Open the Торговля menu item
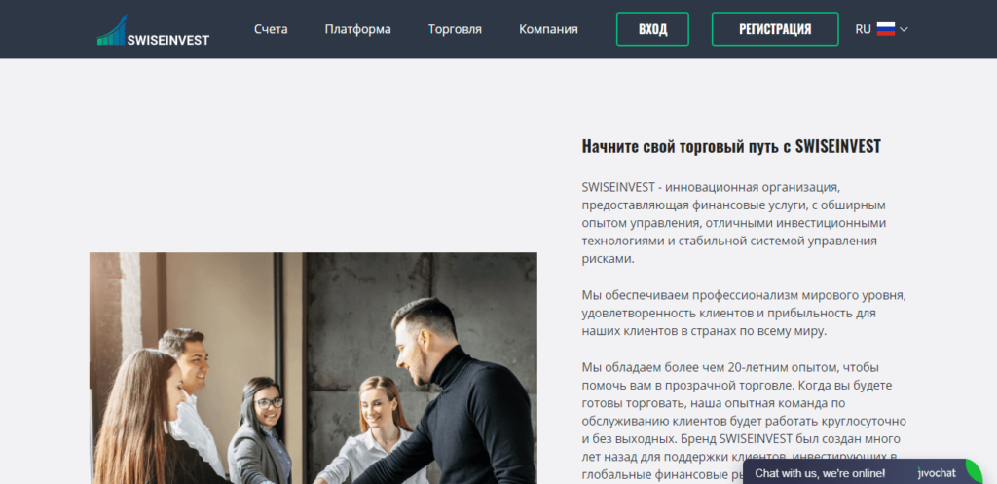The height and width of the screenshot is (484, 997). pos(455,29)
